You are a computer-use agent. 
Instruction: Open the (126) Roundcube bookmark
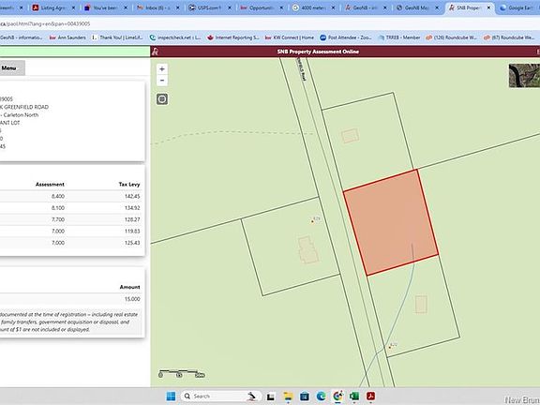(452, 37)
